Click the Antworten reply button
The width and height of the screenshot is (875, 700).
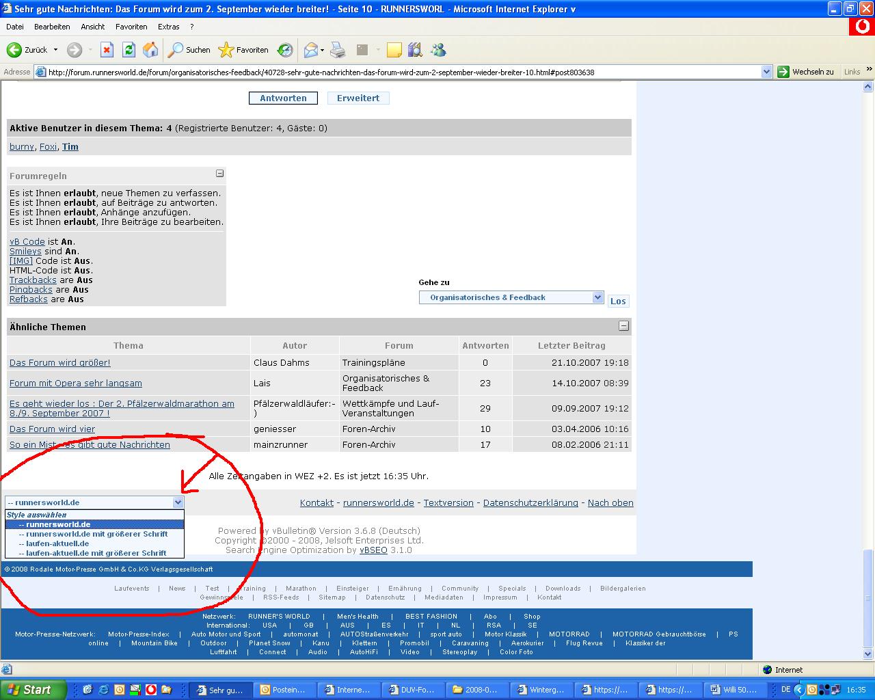[x=283, y=98]
